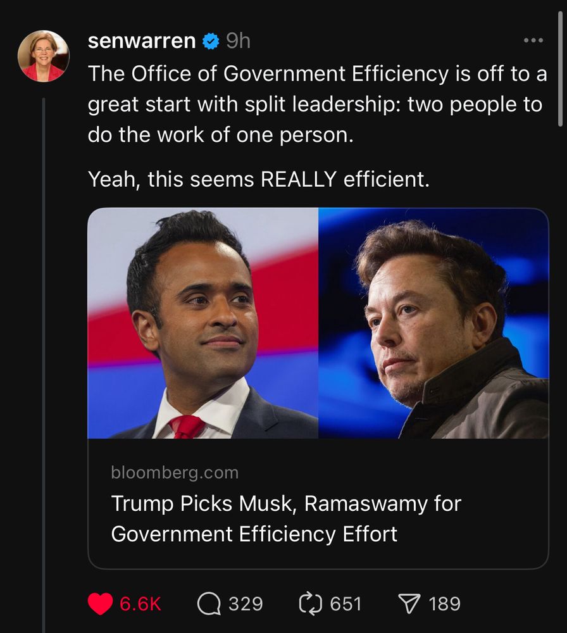The width and height of the screenshot is (567, 633).
Task: Open the bloomberg.com source link
Action: click(x=175, y=472)
